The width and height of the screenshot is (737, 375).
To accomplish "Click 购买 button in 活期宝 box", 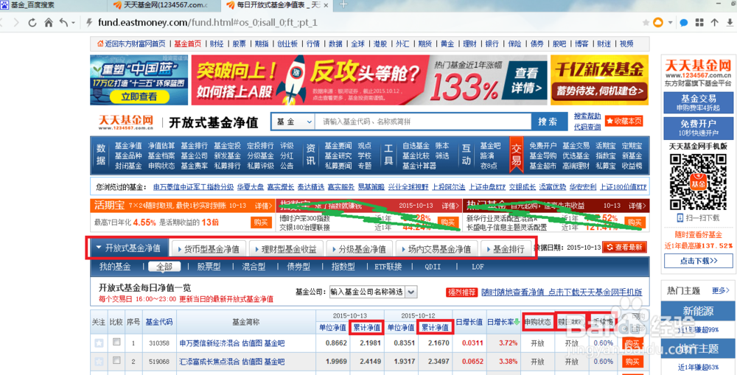I will (261, 222).
